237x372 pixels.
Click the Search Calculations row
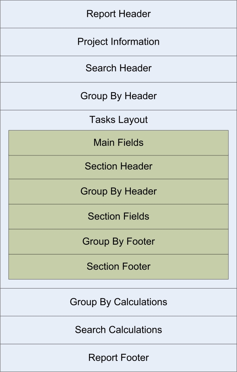[118, 330]
